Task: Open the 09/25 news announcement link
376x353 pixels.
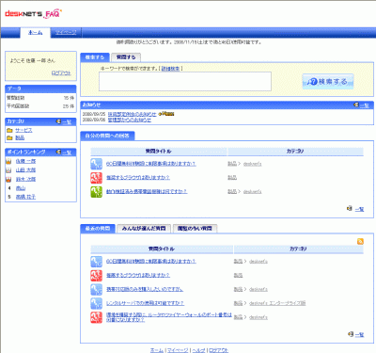Action: pyautogui.click(x=132, y=114)
